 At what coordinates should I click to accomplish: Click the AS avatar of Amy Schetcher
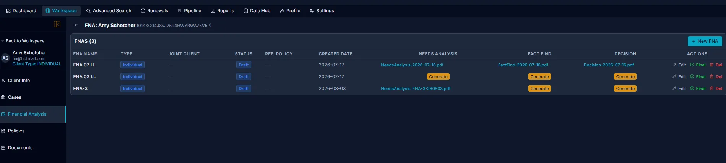point(5,58)
